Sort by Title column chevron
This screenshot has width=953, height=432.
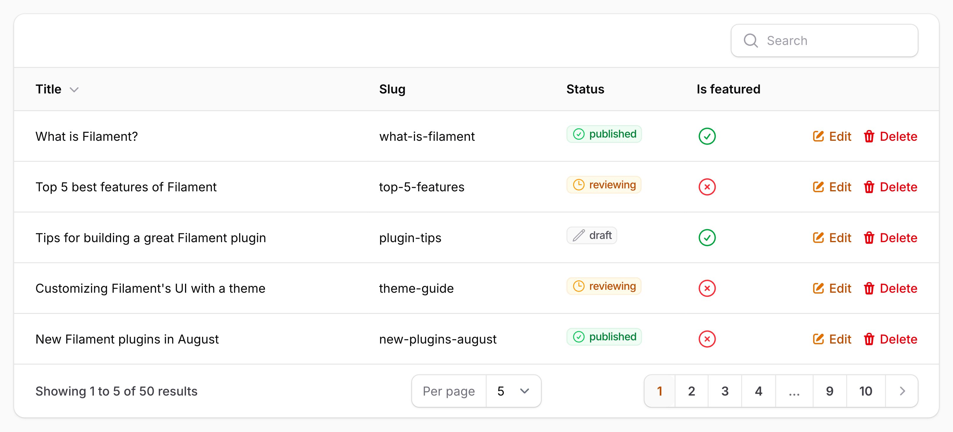pyautogui.click(x=74, y=90)
